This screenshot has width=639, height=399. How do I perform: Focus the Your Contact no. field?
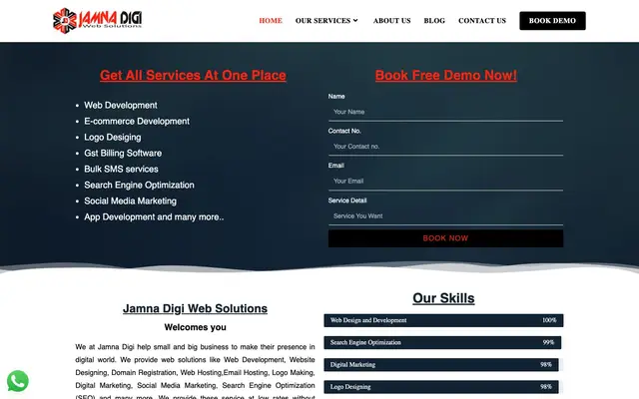(x=446, y=147)
